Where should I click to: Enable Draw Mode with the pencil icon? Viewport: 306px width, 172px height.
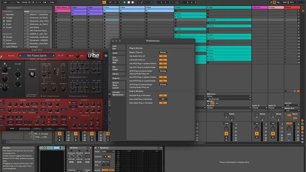pyautogui.click(x=271, y=2)
